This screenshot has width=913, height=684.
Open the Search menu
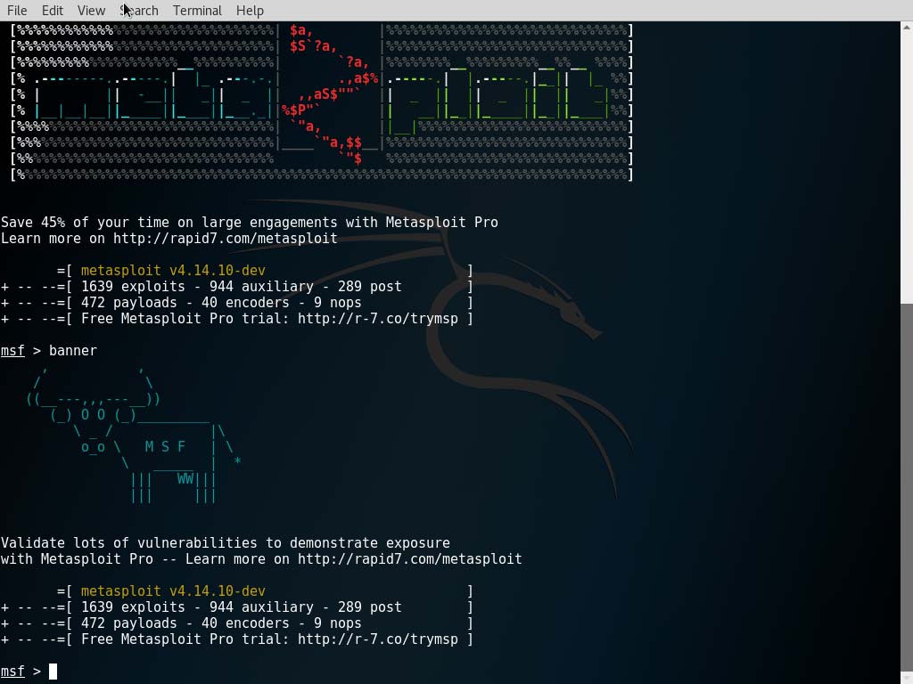pyautogui.click(x=139, y=11)
